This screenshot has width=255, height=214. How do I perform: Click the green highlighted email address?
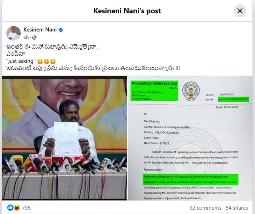234,99
